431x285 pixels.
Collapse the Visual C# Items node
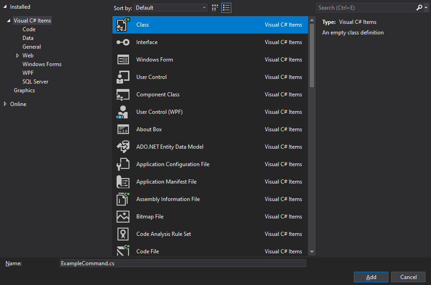(9, 21)
